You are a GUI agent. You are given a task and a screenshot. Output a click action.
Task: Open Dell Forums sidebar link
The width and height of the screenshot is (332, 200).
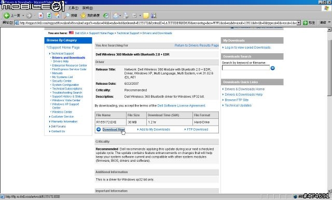(x=59, y=127)
